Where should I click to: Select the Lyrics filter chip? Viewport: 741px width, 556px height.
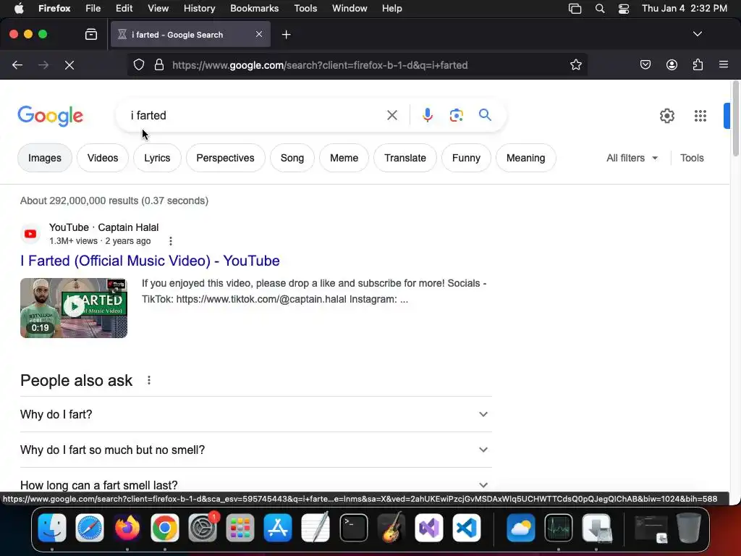pos(157,158)
